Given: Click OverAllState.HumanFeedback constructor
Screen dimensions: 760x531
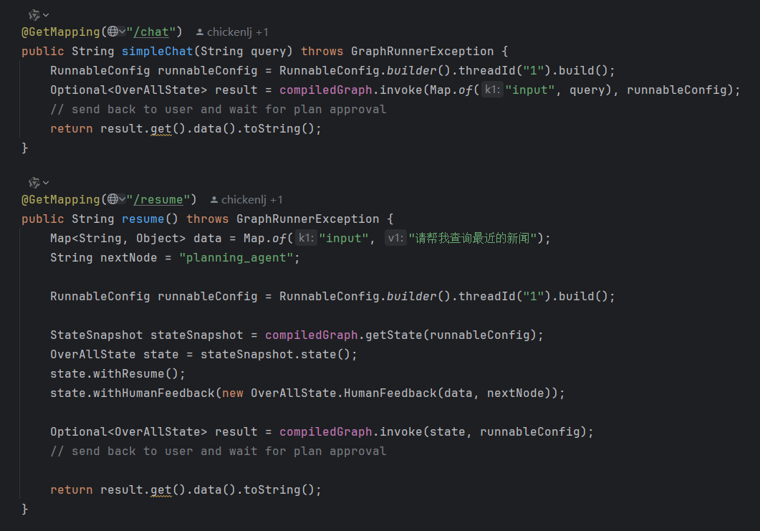Looking at the screenshot, I should [344, 393].
